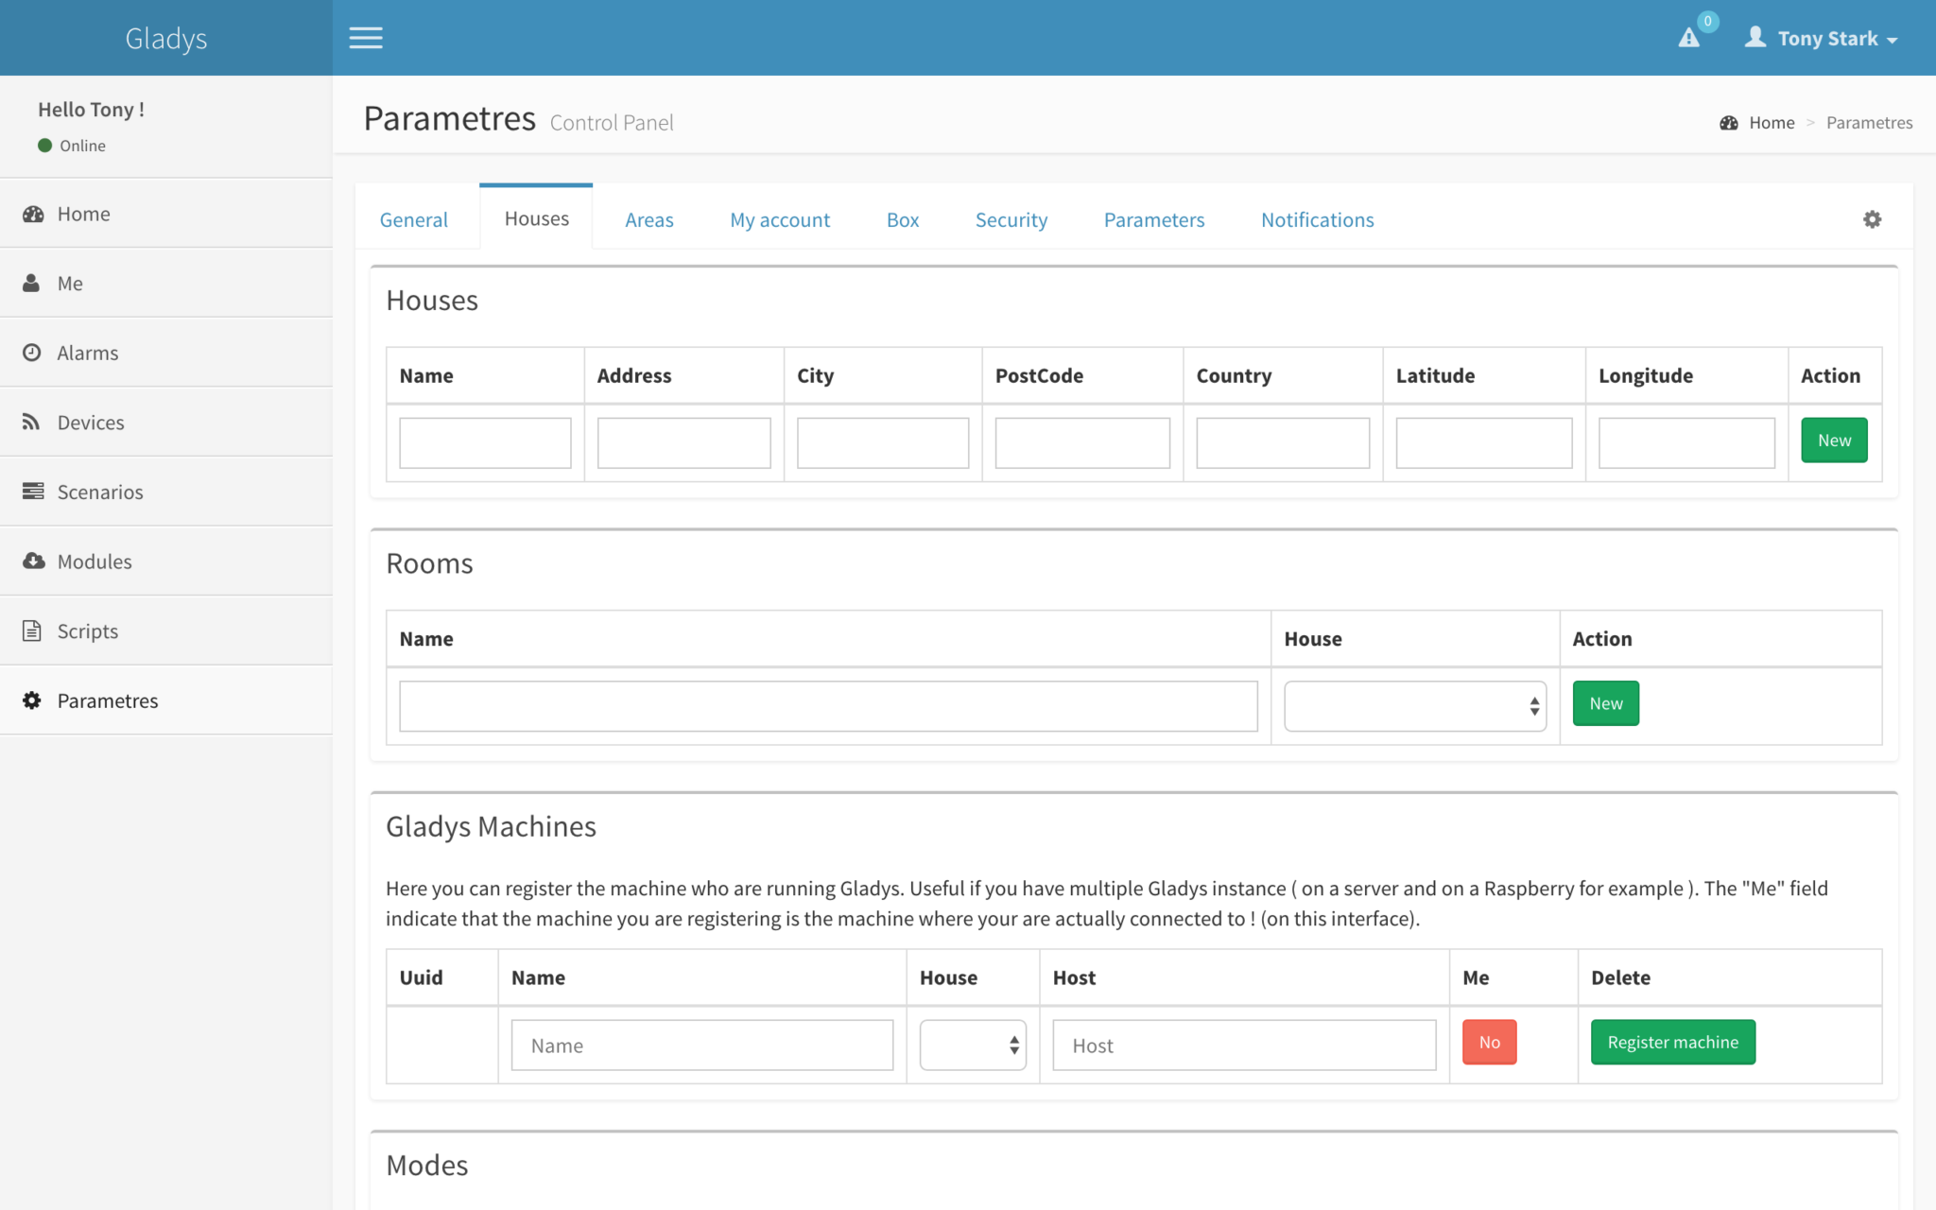Click the Modules cloud download icon
1936x1210 pixels.
[33, 561]
